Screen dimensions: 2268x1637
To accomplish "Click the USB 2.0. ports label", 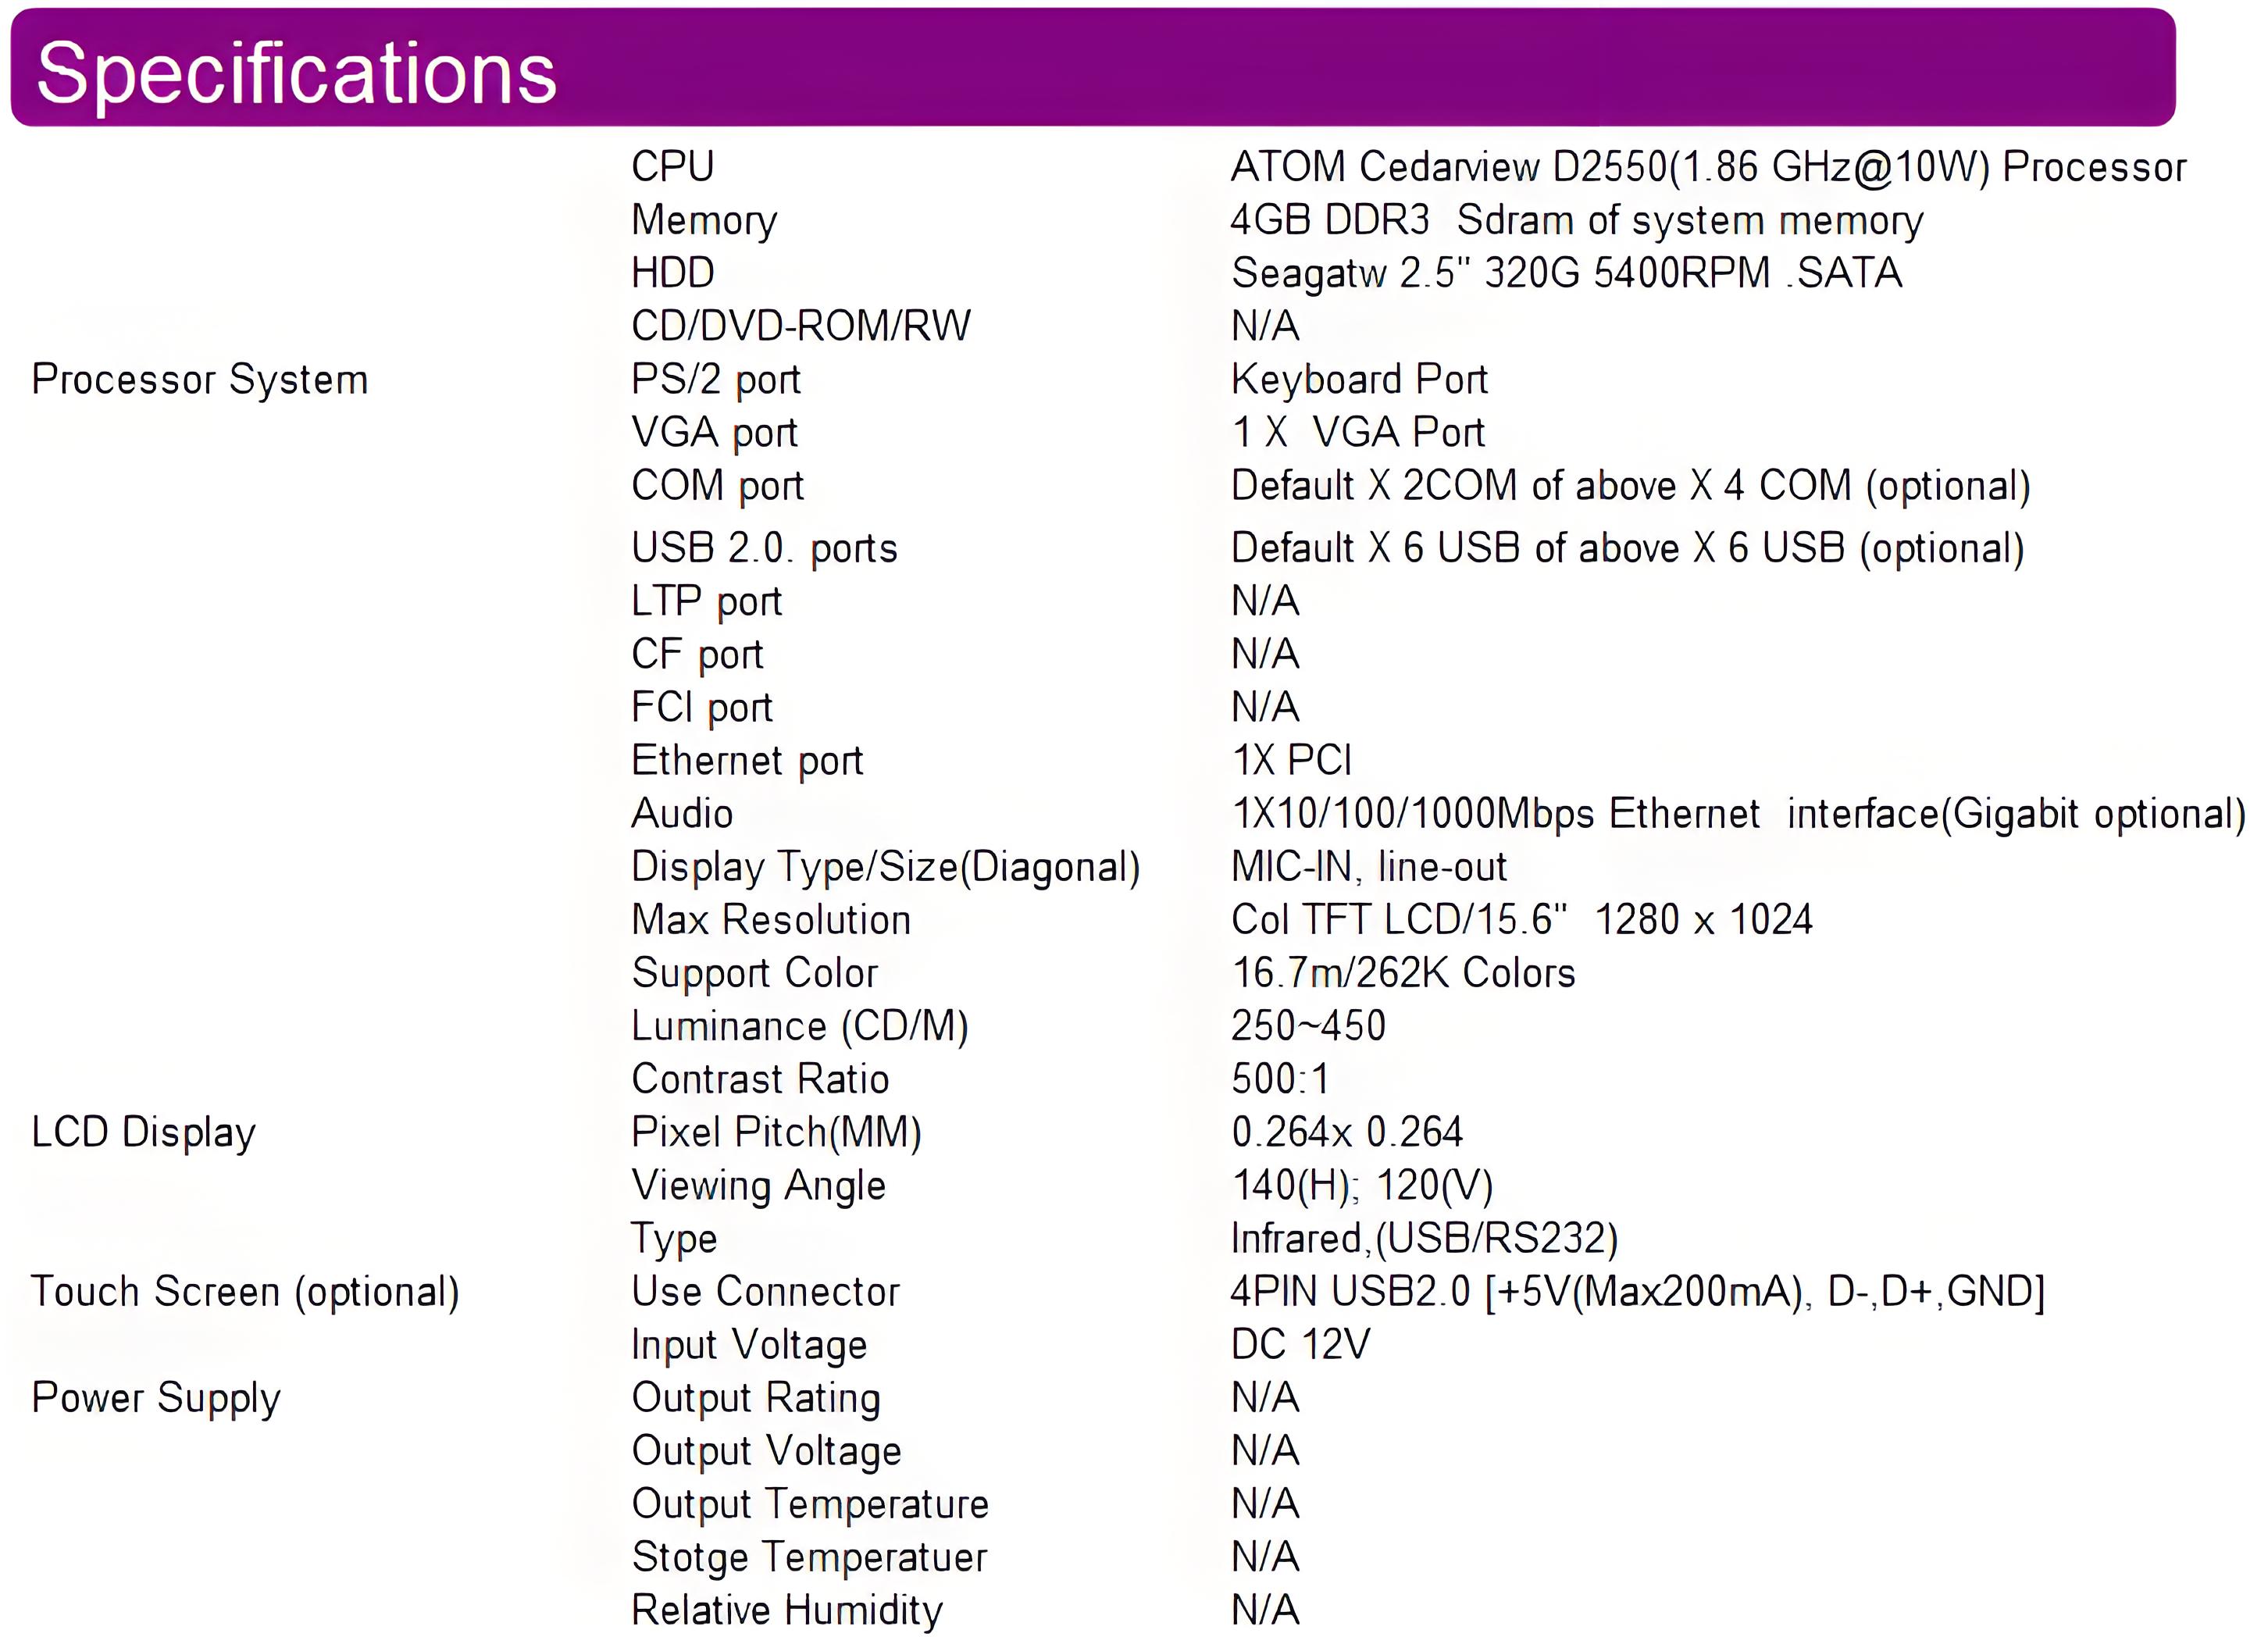I will click(764, 548).
